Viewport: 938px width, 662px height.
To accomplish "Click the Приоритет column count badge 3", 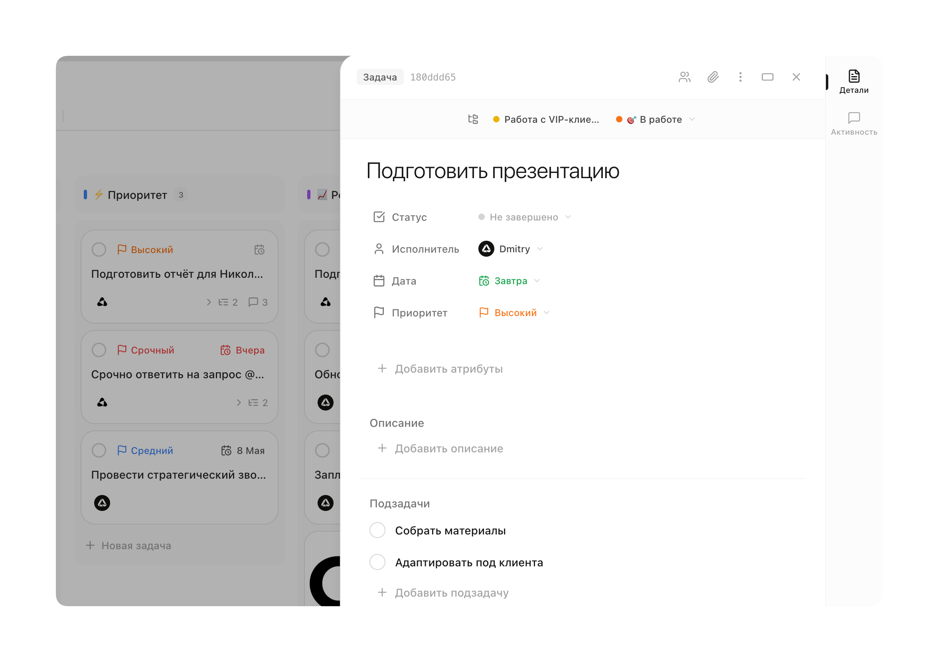I will pyautogui.click(x=181, y=194).
